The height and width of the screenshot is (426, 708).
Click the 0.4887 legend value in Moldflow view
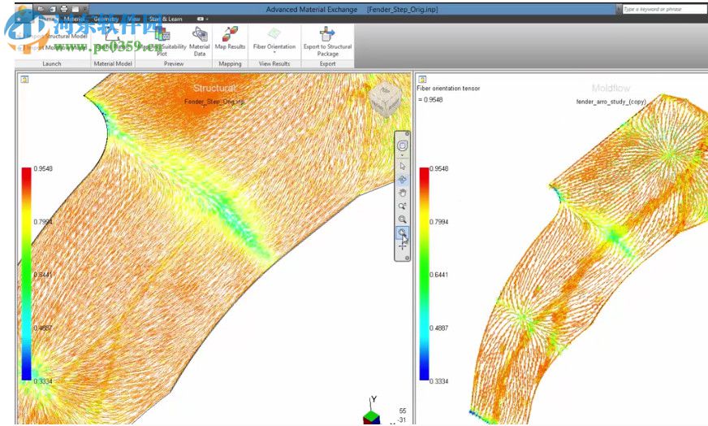439,328
